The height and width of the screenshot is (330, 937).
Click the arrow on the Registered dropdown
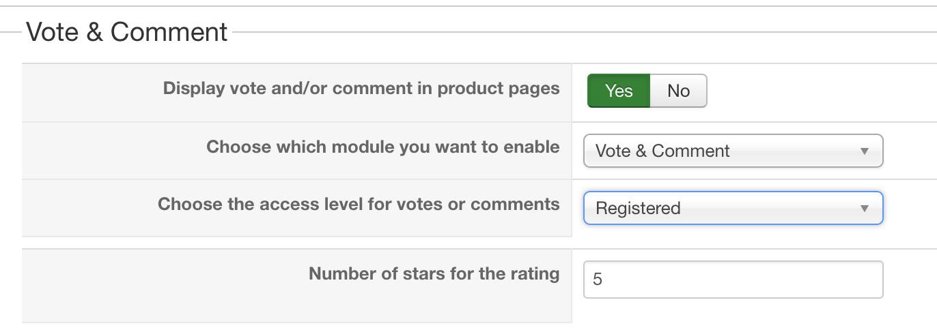(864, 208)
